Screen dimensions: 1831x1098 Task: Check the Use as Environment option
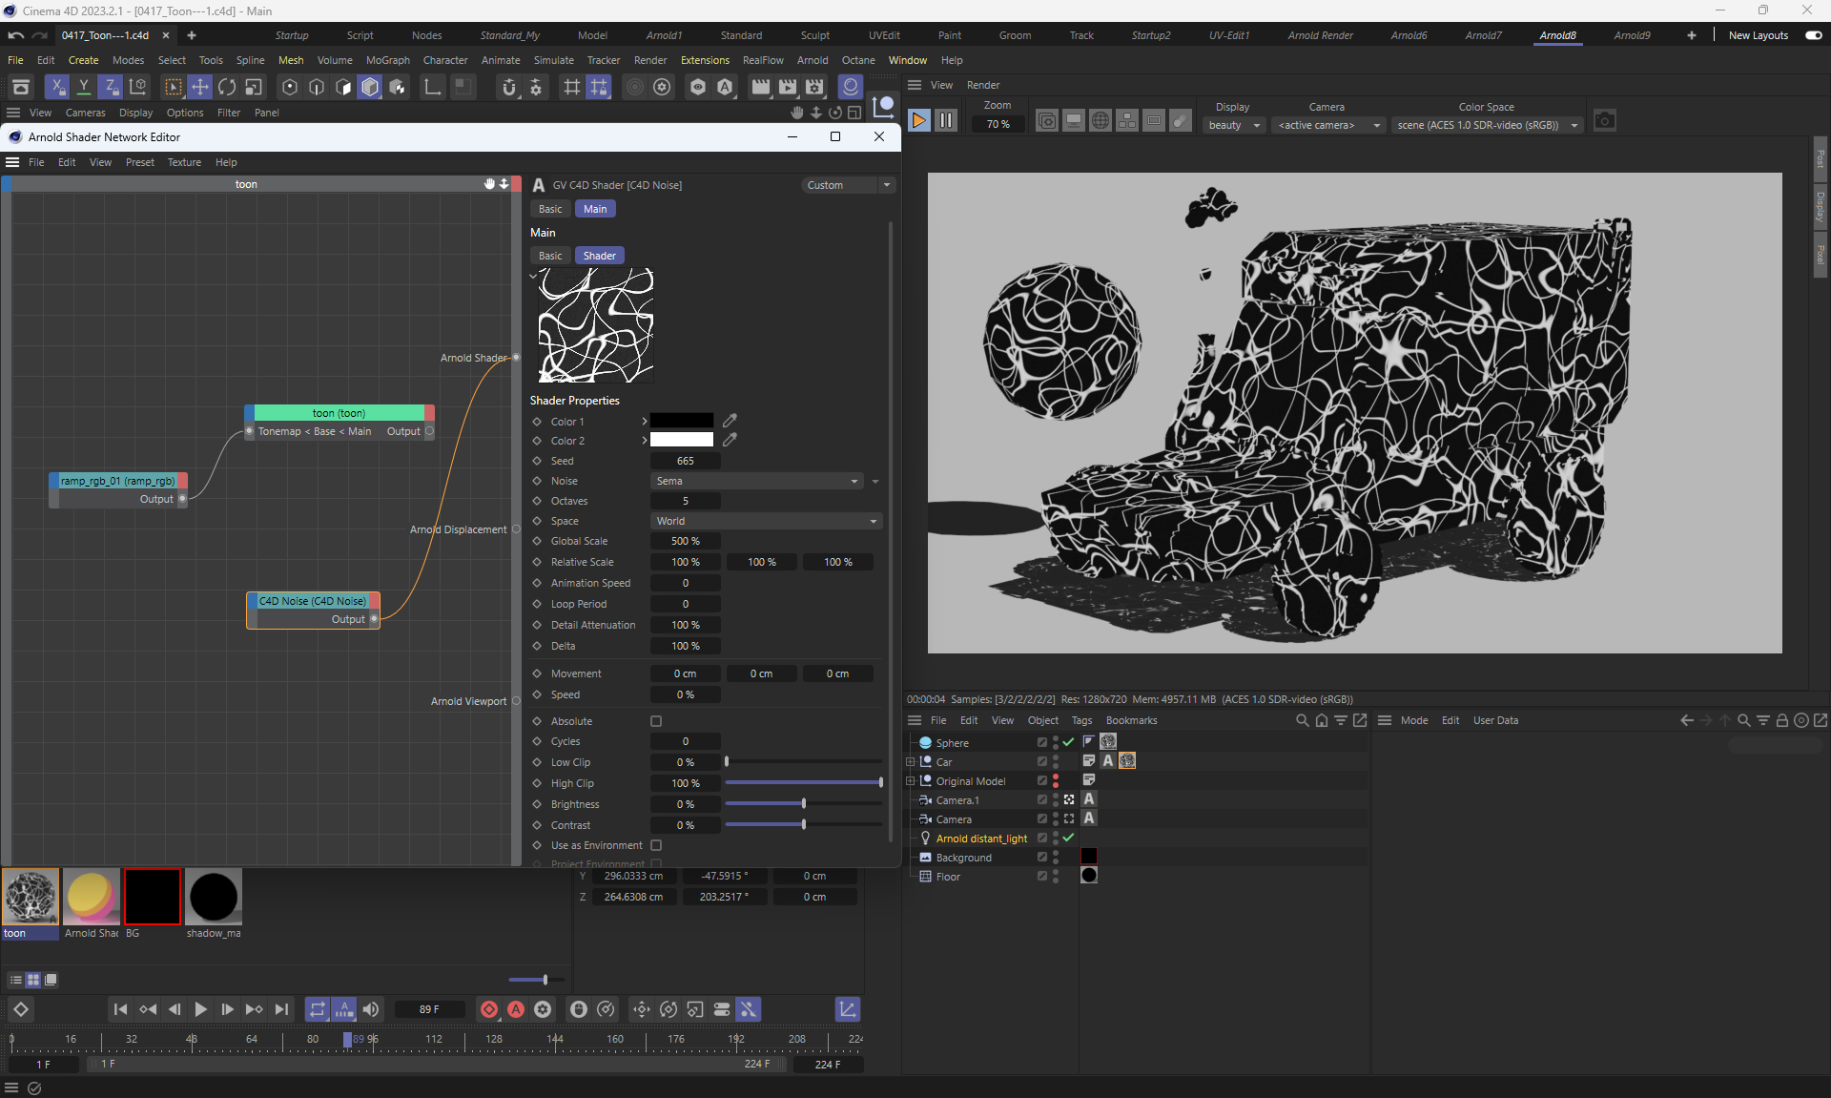[656, 845]
